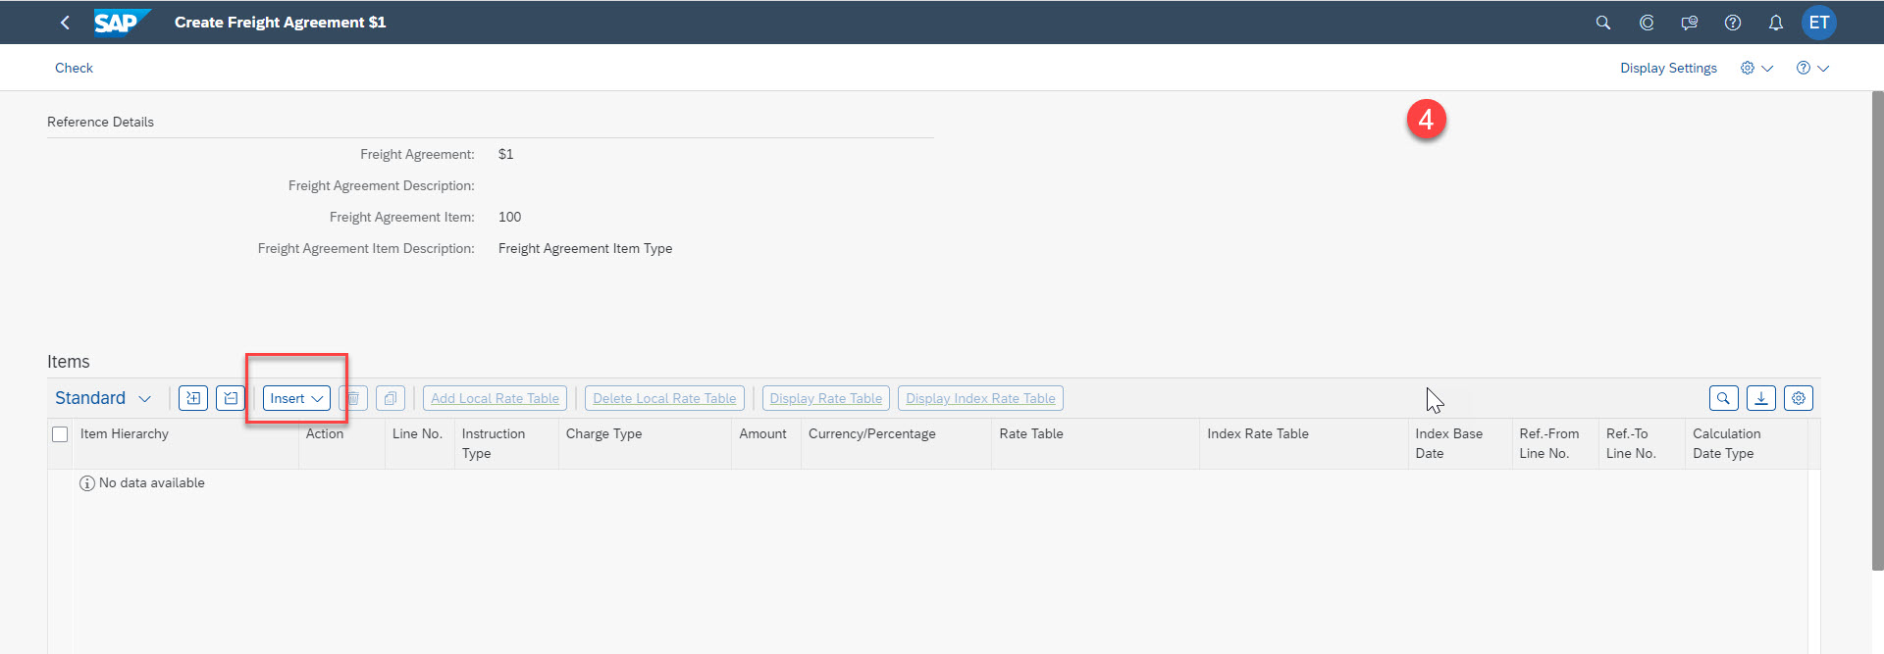Show notifications via bell icon

click(x=1775, y=23)
